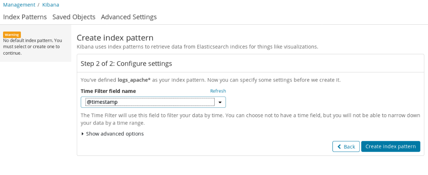Click the Time Filter field name label
The height and width of the screenshot is (175, 428).
[x=108, y=91]
